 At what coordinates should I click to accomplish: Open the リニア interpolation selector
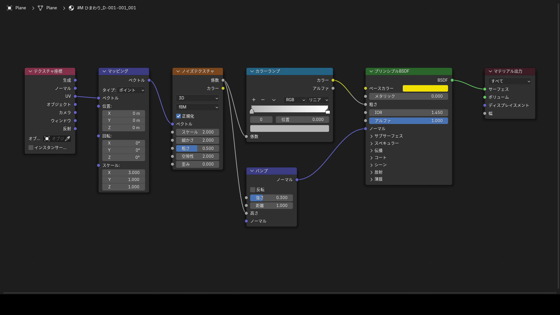point(318,100)
